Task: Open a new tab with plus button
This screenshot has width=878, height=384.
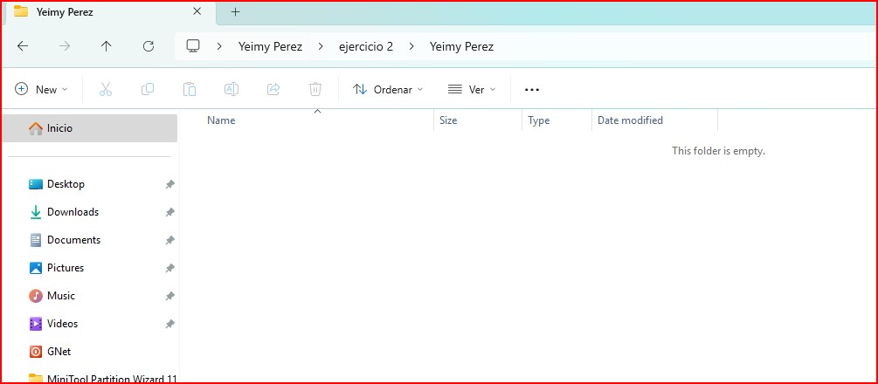Action: [235, 12]
